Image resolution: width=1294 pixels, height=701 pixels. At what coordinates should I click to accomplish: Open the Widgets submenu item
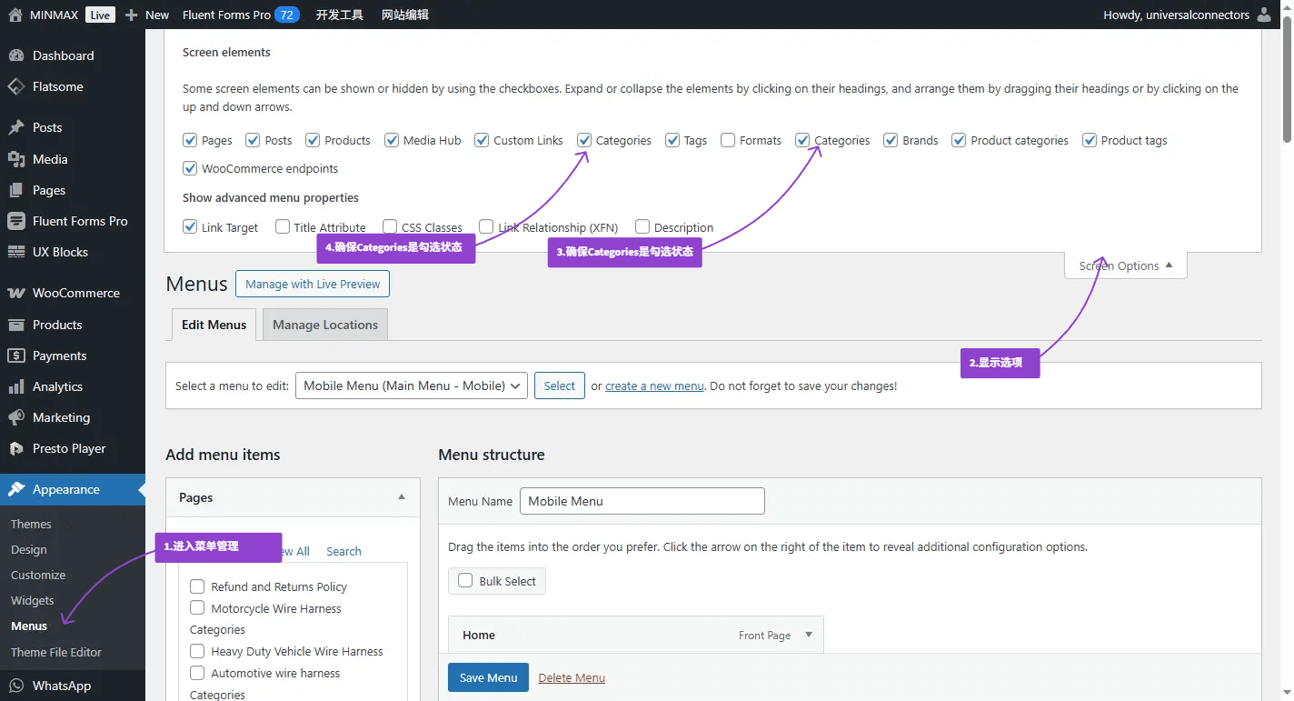pyautogui.click(x=33, y=601)
